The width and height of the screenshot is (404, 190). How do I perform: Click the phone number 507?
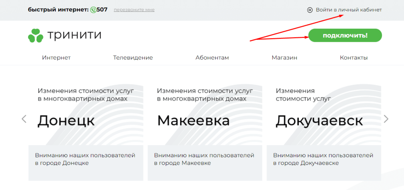(x=102, y=10)
